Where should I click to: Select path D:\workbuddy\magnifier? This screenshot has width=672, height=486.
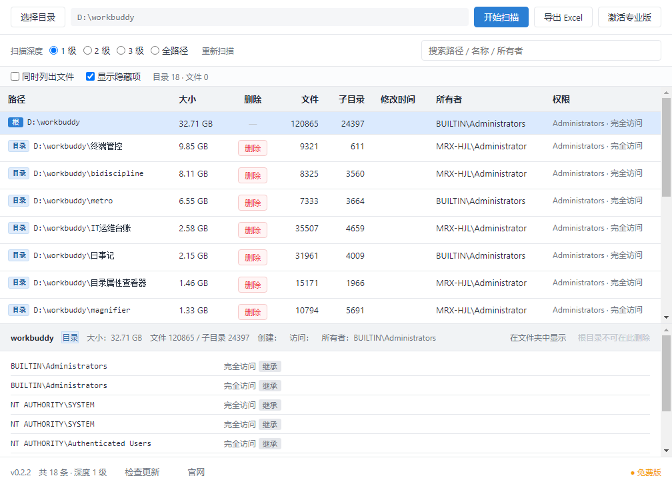pyautogui.click(x=82, y=310)
